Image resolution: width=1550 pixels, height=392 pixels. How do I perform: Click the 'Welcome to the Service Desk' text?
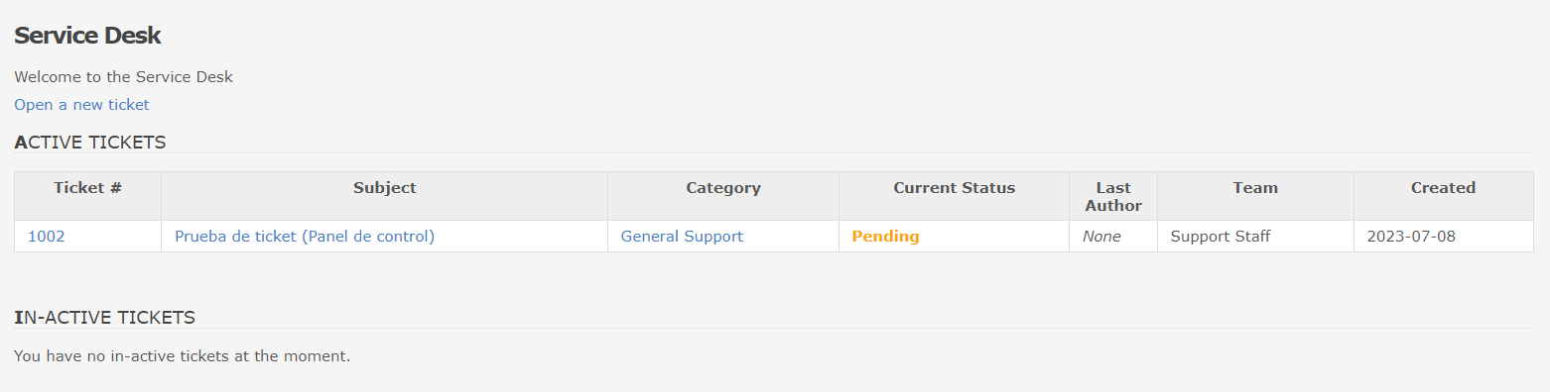coord(124,76)
